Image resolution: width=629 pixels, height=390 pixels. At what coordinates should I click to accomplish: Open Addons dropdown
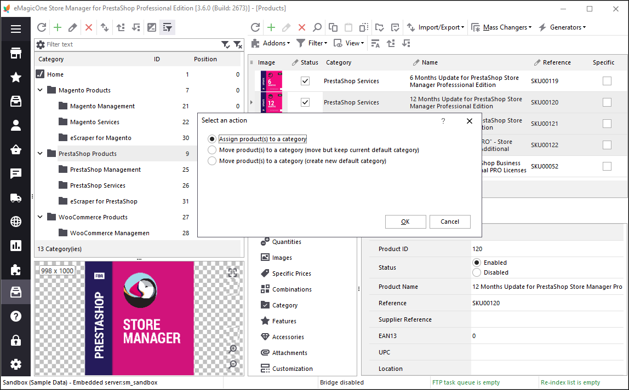click(270, 43)
